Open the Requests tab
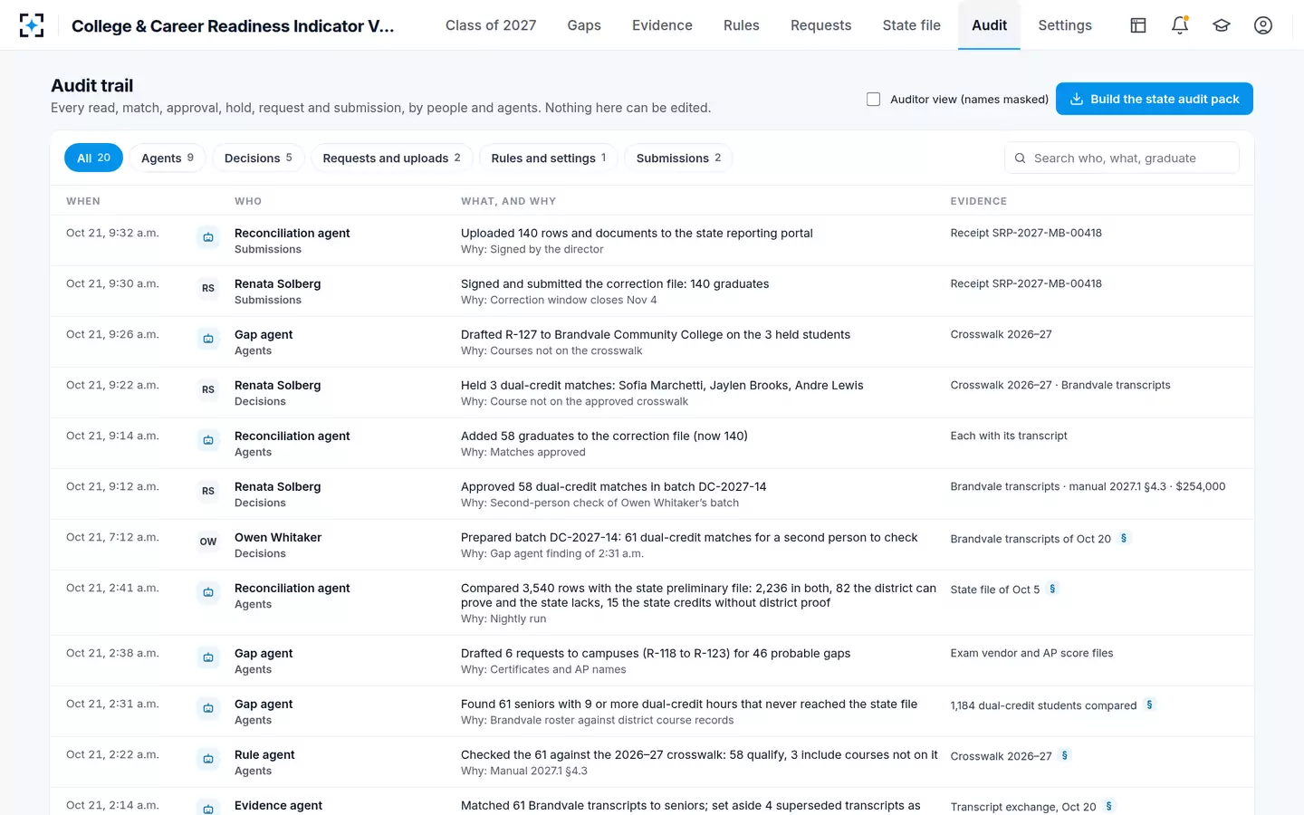The height and width of the screenshot is (815, 1304). click(821, 25)
